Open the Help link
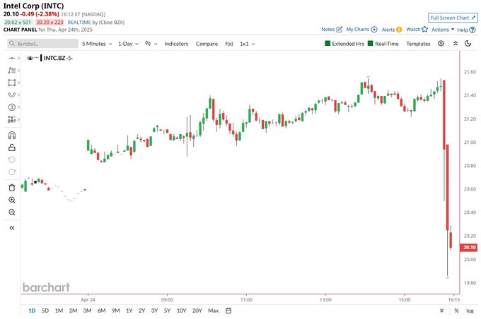The width and height of the screenshot is (481, 319). [466, 30]
